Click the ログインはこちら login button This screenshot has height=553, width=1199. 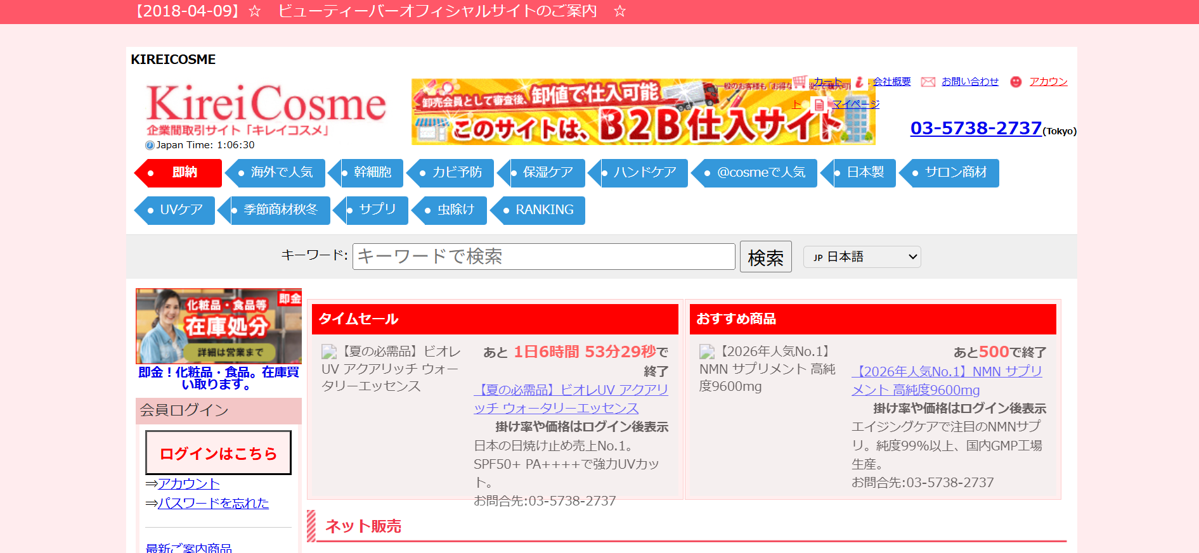[x=218, y=453]
